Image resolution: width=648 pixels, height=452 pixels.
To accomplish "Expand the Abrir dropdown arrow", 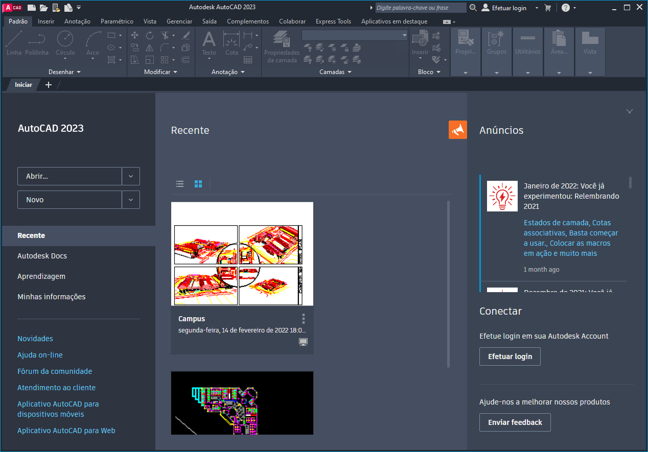I will (131, 176).
